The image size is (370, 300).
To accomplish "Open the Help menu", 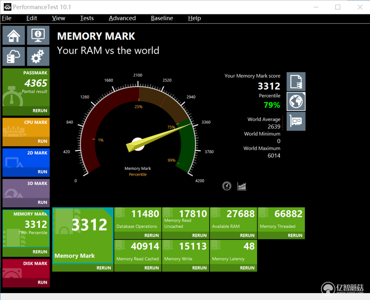I will click(194, 18).
